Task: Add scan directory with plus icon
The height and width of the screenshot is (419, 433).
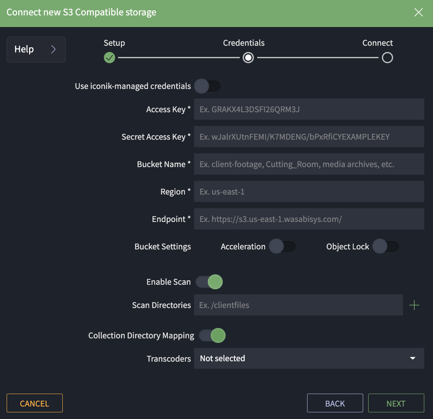Action: pyautogui.click(x=414, y=306)
